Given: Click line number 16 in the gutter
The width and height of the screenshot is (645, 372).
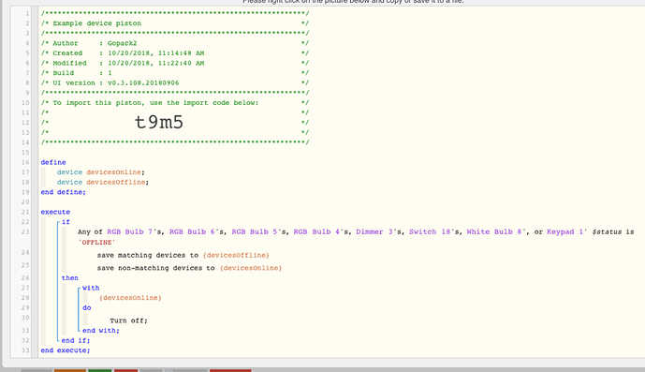Looking at the screenshot, I should (25, 162).
